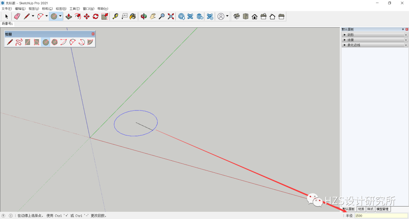Select the Polygon tool in the drawing panel
Viewport: 409px width, 219px height.
(x=55, y=42)
